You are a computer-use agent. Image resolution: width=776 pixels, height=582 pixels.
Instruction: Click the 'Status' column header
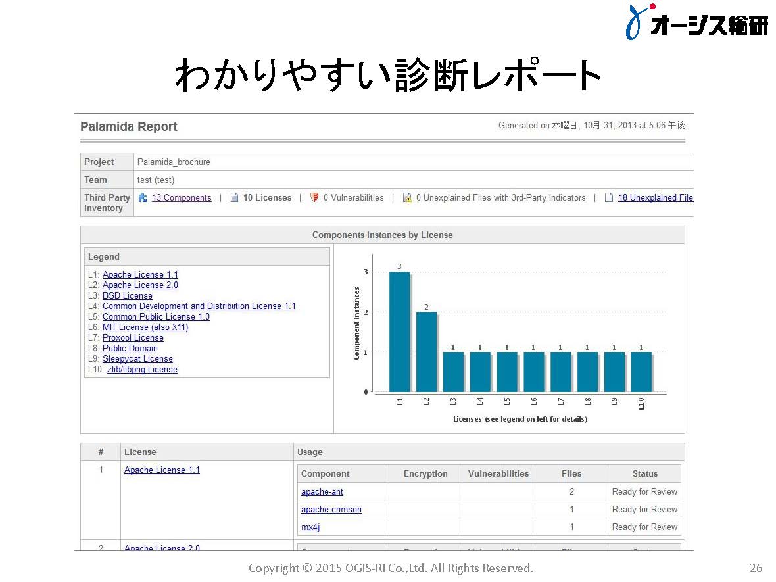[x=645, y=473]
